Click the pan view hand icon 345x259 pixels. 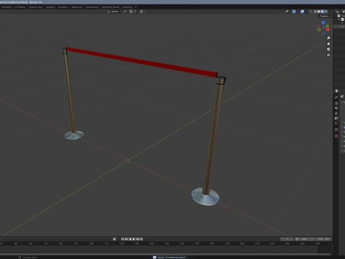coord(328,44)
